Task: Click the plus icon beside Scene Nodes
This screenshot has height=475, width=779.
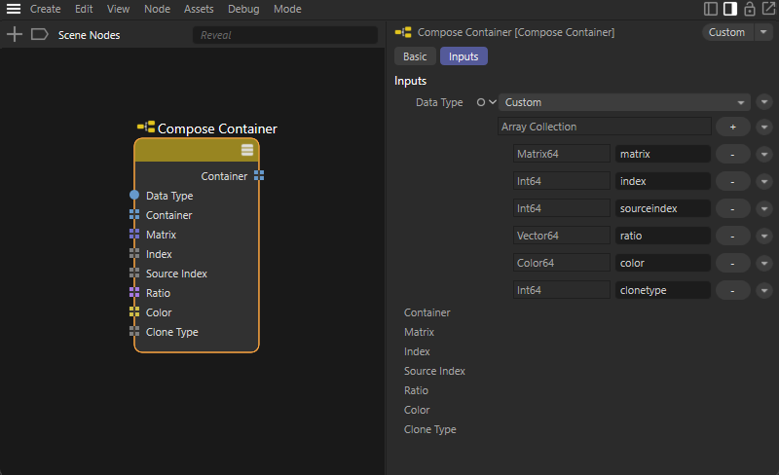Action: tap(15, 34)
